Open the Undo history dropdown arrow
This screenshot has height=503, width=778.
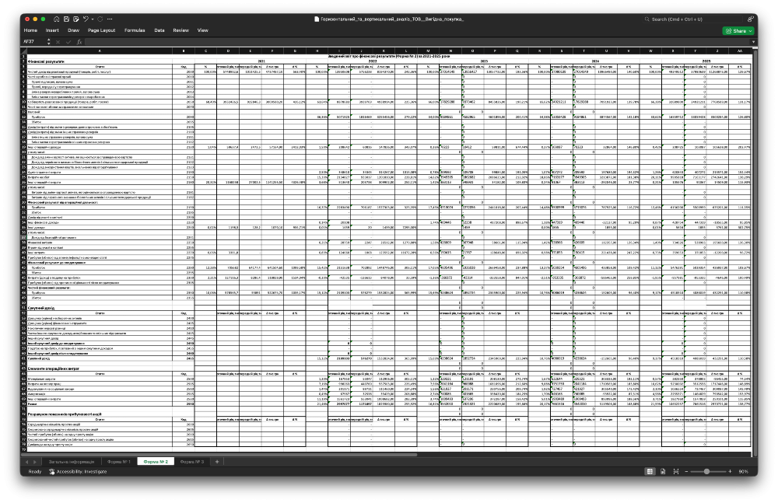click(93, 19)
